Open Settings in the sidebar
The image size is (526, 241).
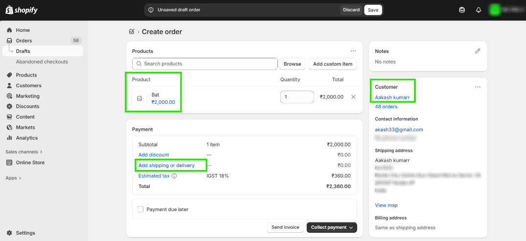[25, 233]
